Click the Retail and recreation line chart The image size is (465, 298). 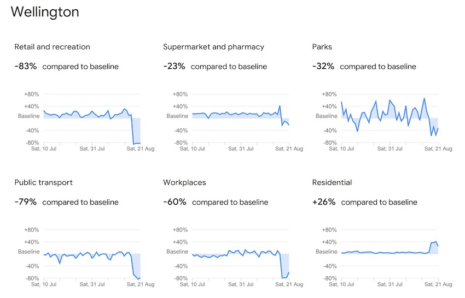coord(92,118)
